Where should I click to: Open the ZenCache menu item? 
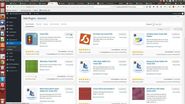click(12, 67)
